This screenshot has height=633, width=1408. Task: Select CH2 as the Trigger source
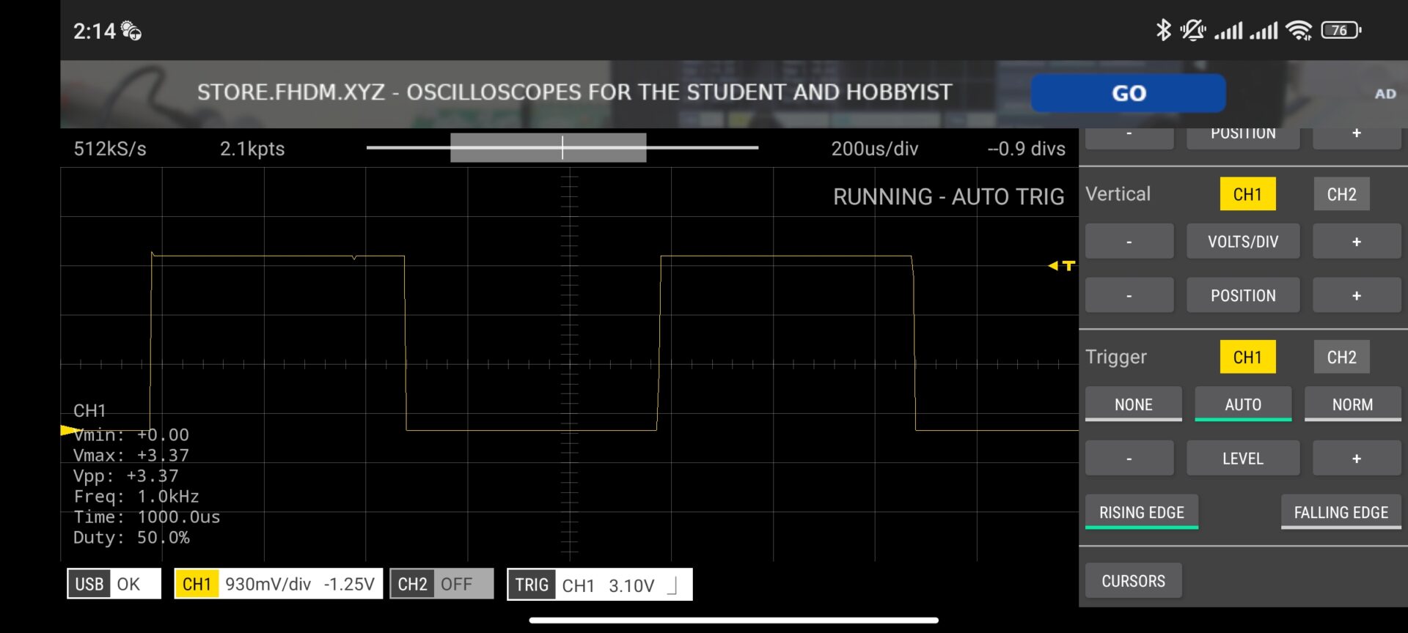(1341, 357)
